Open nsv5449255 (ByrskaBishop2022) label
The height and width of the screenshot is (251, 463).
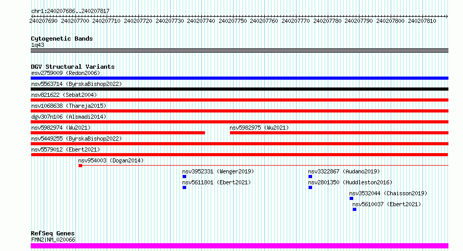tap(76, 139)
